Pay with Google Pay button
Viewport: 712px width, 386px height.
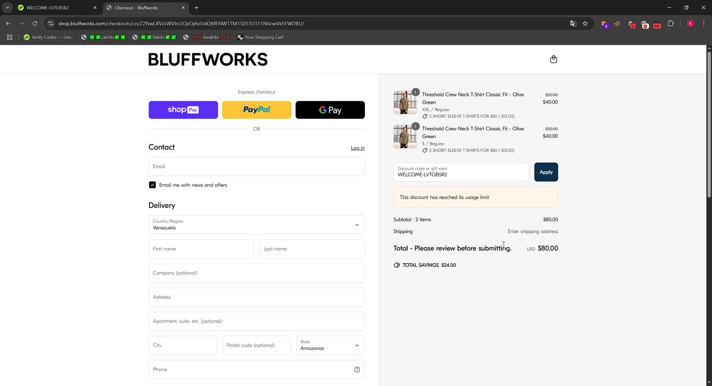pos(330,110)
